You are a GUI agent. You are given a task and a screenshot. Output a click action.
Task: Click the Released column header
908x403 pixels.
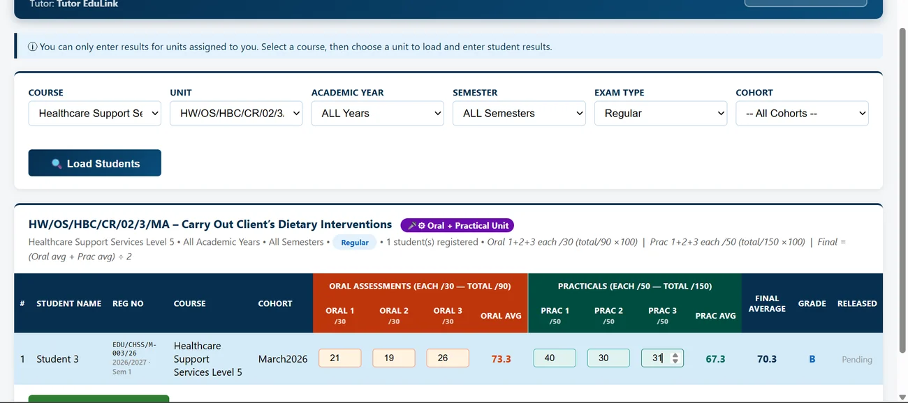tap(857, 303)
